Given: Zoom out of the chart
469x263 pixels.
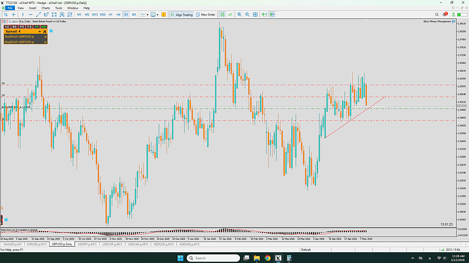Looking at the screenshot, I should pos(247,14).
